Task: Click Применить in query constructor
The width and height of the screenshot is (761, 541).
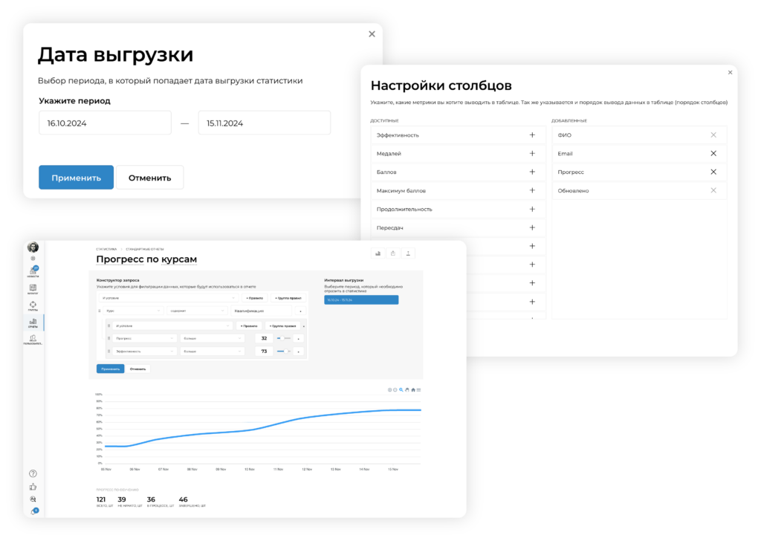Action: 110,369
